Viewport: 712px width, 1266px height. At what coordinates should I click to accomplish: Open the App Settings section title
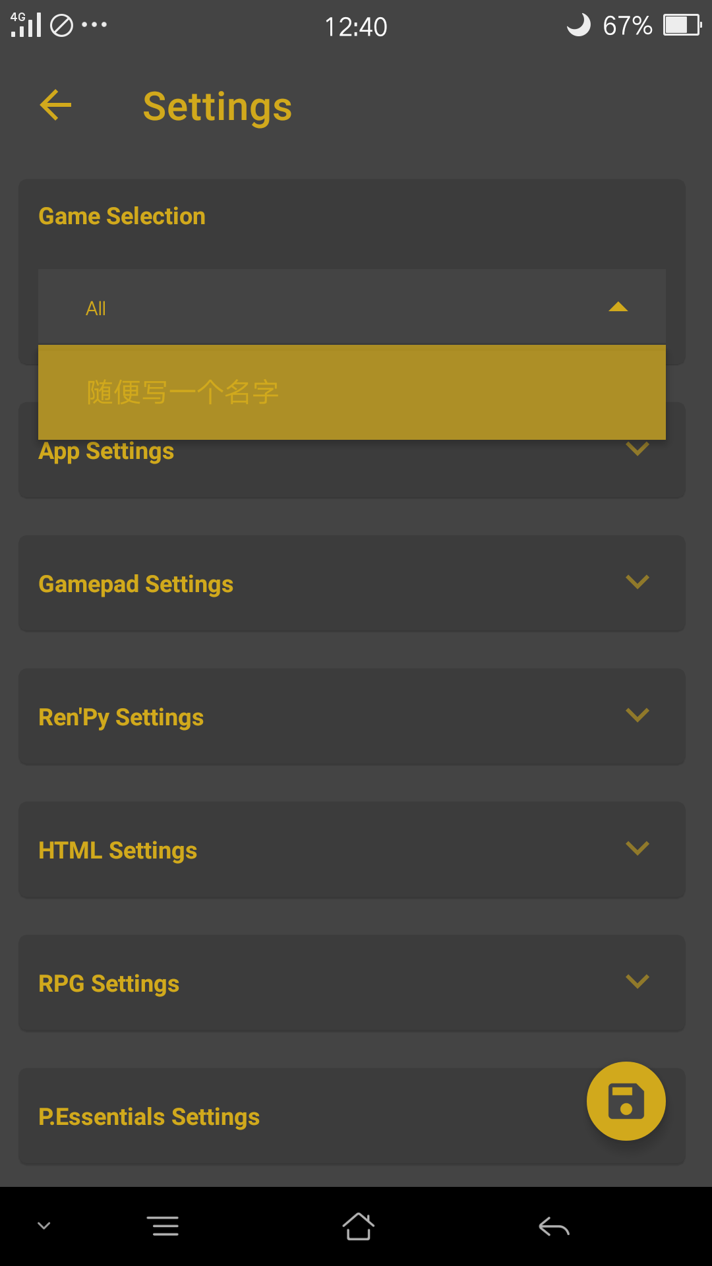click(x=106, y=452)
